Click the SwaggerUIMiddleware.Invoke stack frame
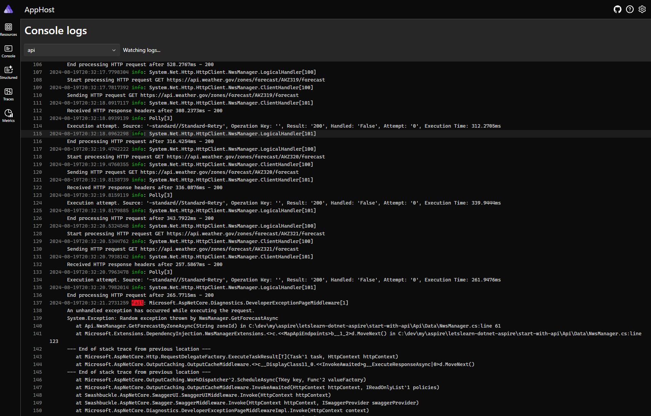This screenshot has width=651, height=416. pyautogui.click(x=203, y=395)
